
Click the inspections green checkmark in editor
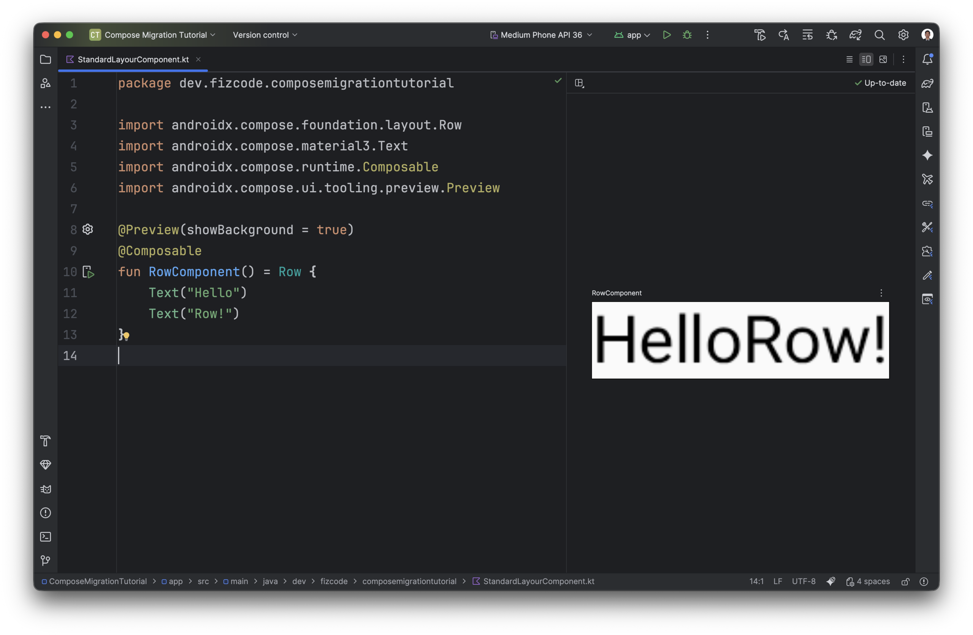click(558, 81)
